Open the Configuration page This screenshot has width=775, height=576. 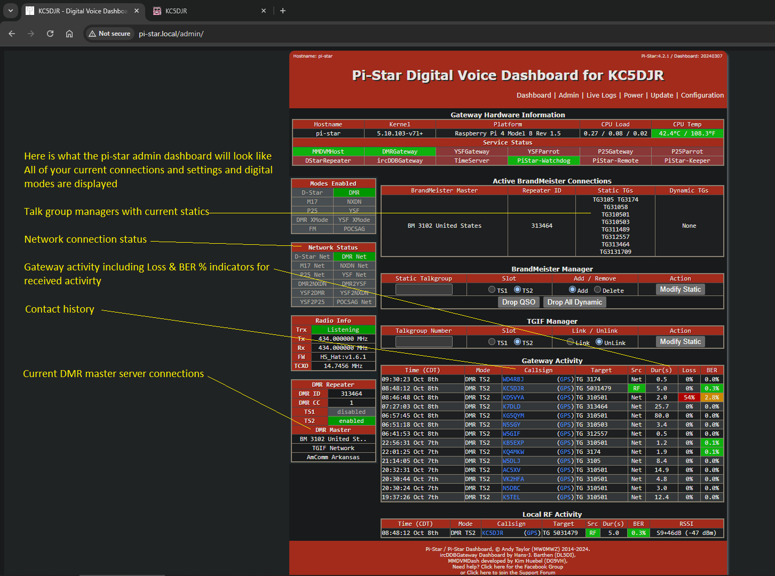pyautogui.click(x=702, y=95)
